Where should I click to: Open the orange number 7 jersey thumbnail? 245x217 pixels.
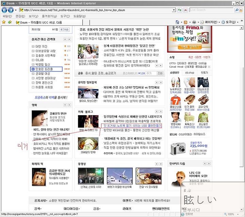coord(176,100)
